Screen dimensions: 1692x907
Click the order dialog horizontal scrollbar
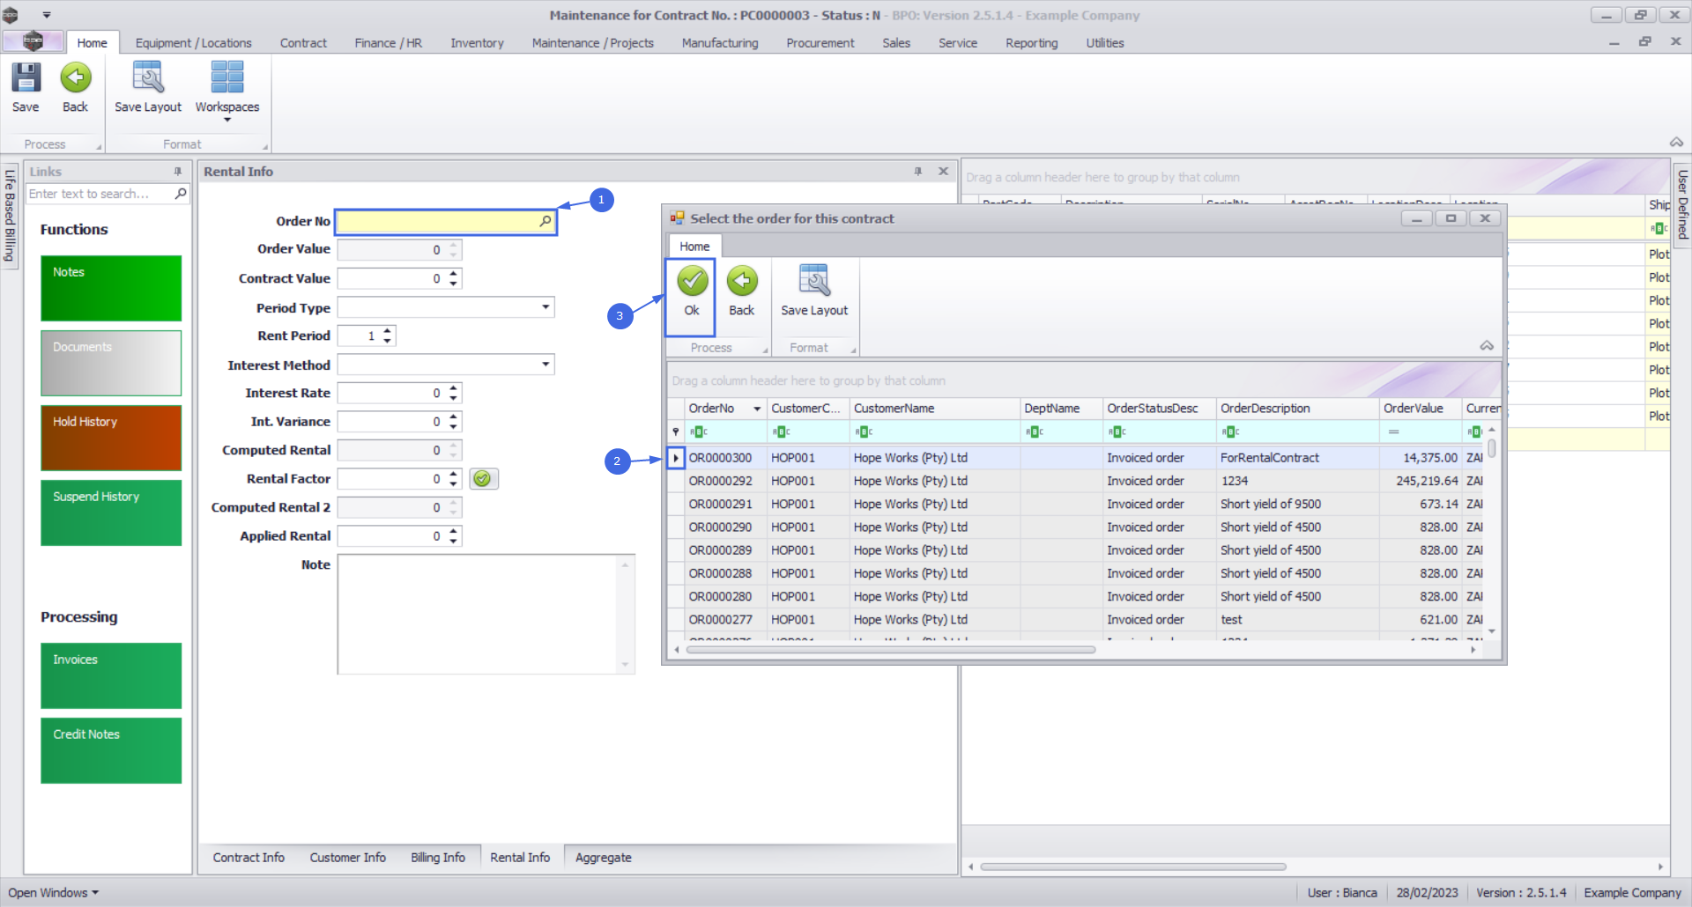pyautogui.click(x=890, y=650)
